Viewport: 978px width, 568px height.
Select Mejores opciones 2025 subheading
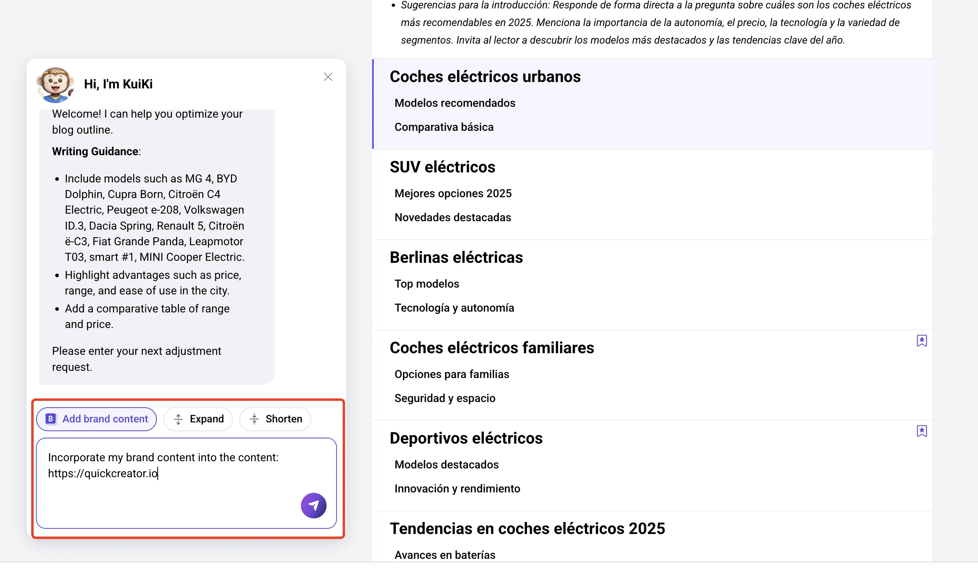coord(453,193)
